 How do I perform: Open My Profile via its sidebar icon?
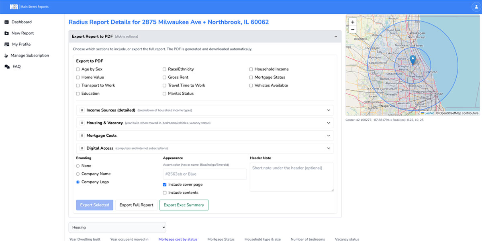(x=6, y=44)
